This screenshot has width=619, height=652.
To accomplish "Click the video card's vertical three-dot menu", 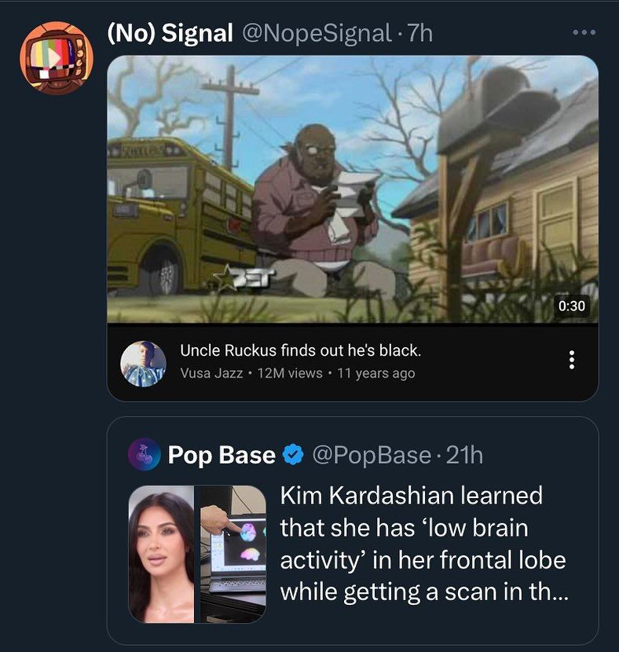I will pos(571,358).
